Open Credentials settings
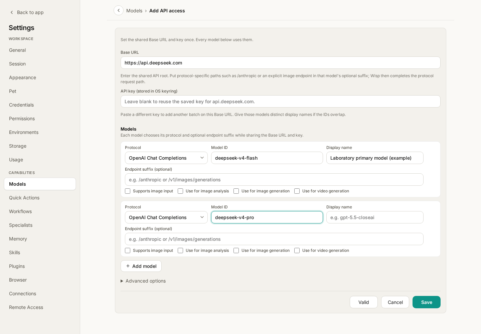The width and height of the screenshot is (481, 334). 40,105
